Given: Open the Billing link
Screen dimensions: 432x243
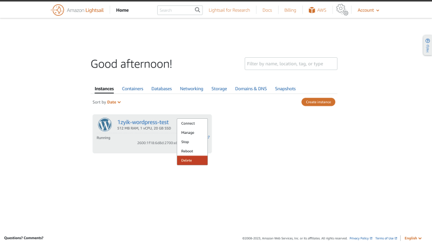Looking at the screenshot, I should pyautogui.click(x=290, y=10).
